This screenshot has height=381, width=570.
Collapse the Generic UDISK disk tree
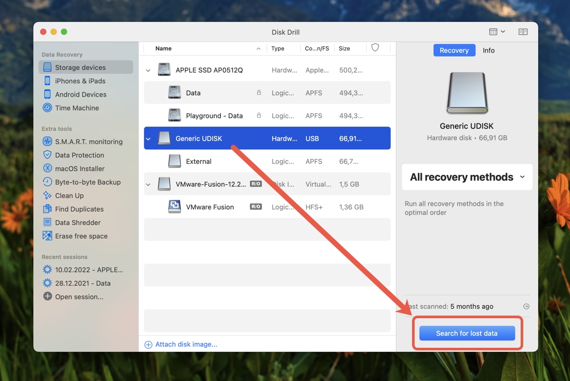[148, 139]
